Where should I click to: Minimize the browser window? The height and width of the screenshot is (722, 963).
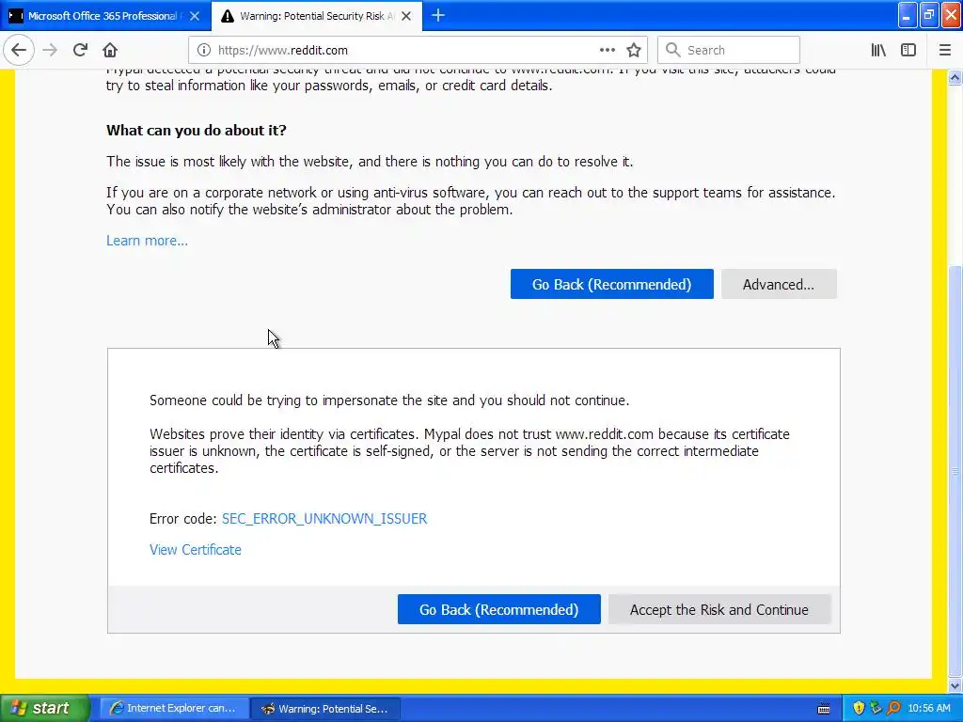(x=908, y=16)
